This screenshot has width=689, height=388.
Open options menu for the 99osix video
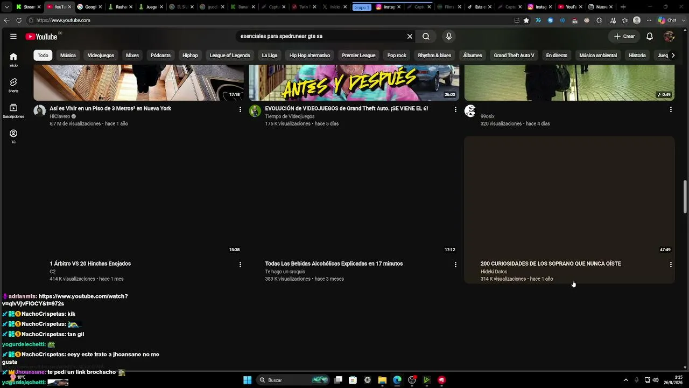[x=671, y=109]
